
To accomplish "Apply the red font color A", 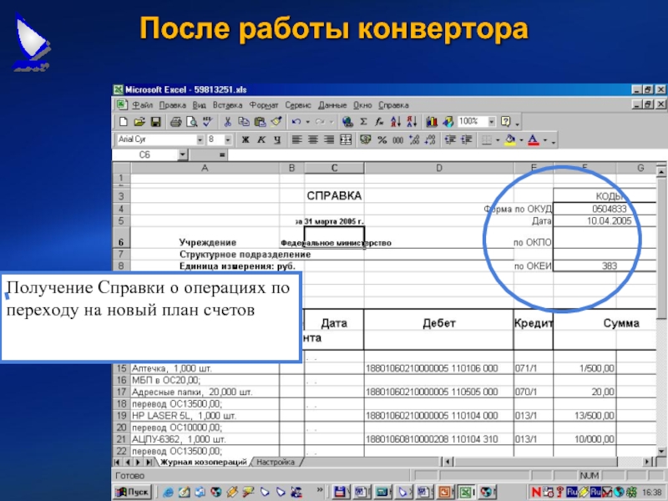I will point(534,139).
